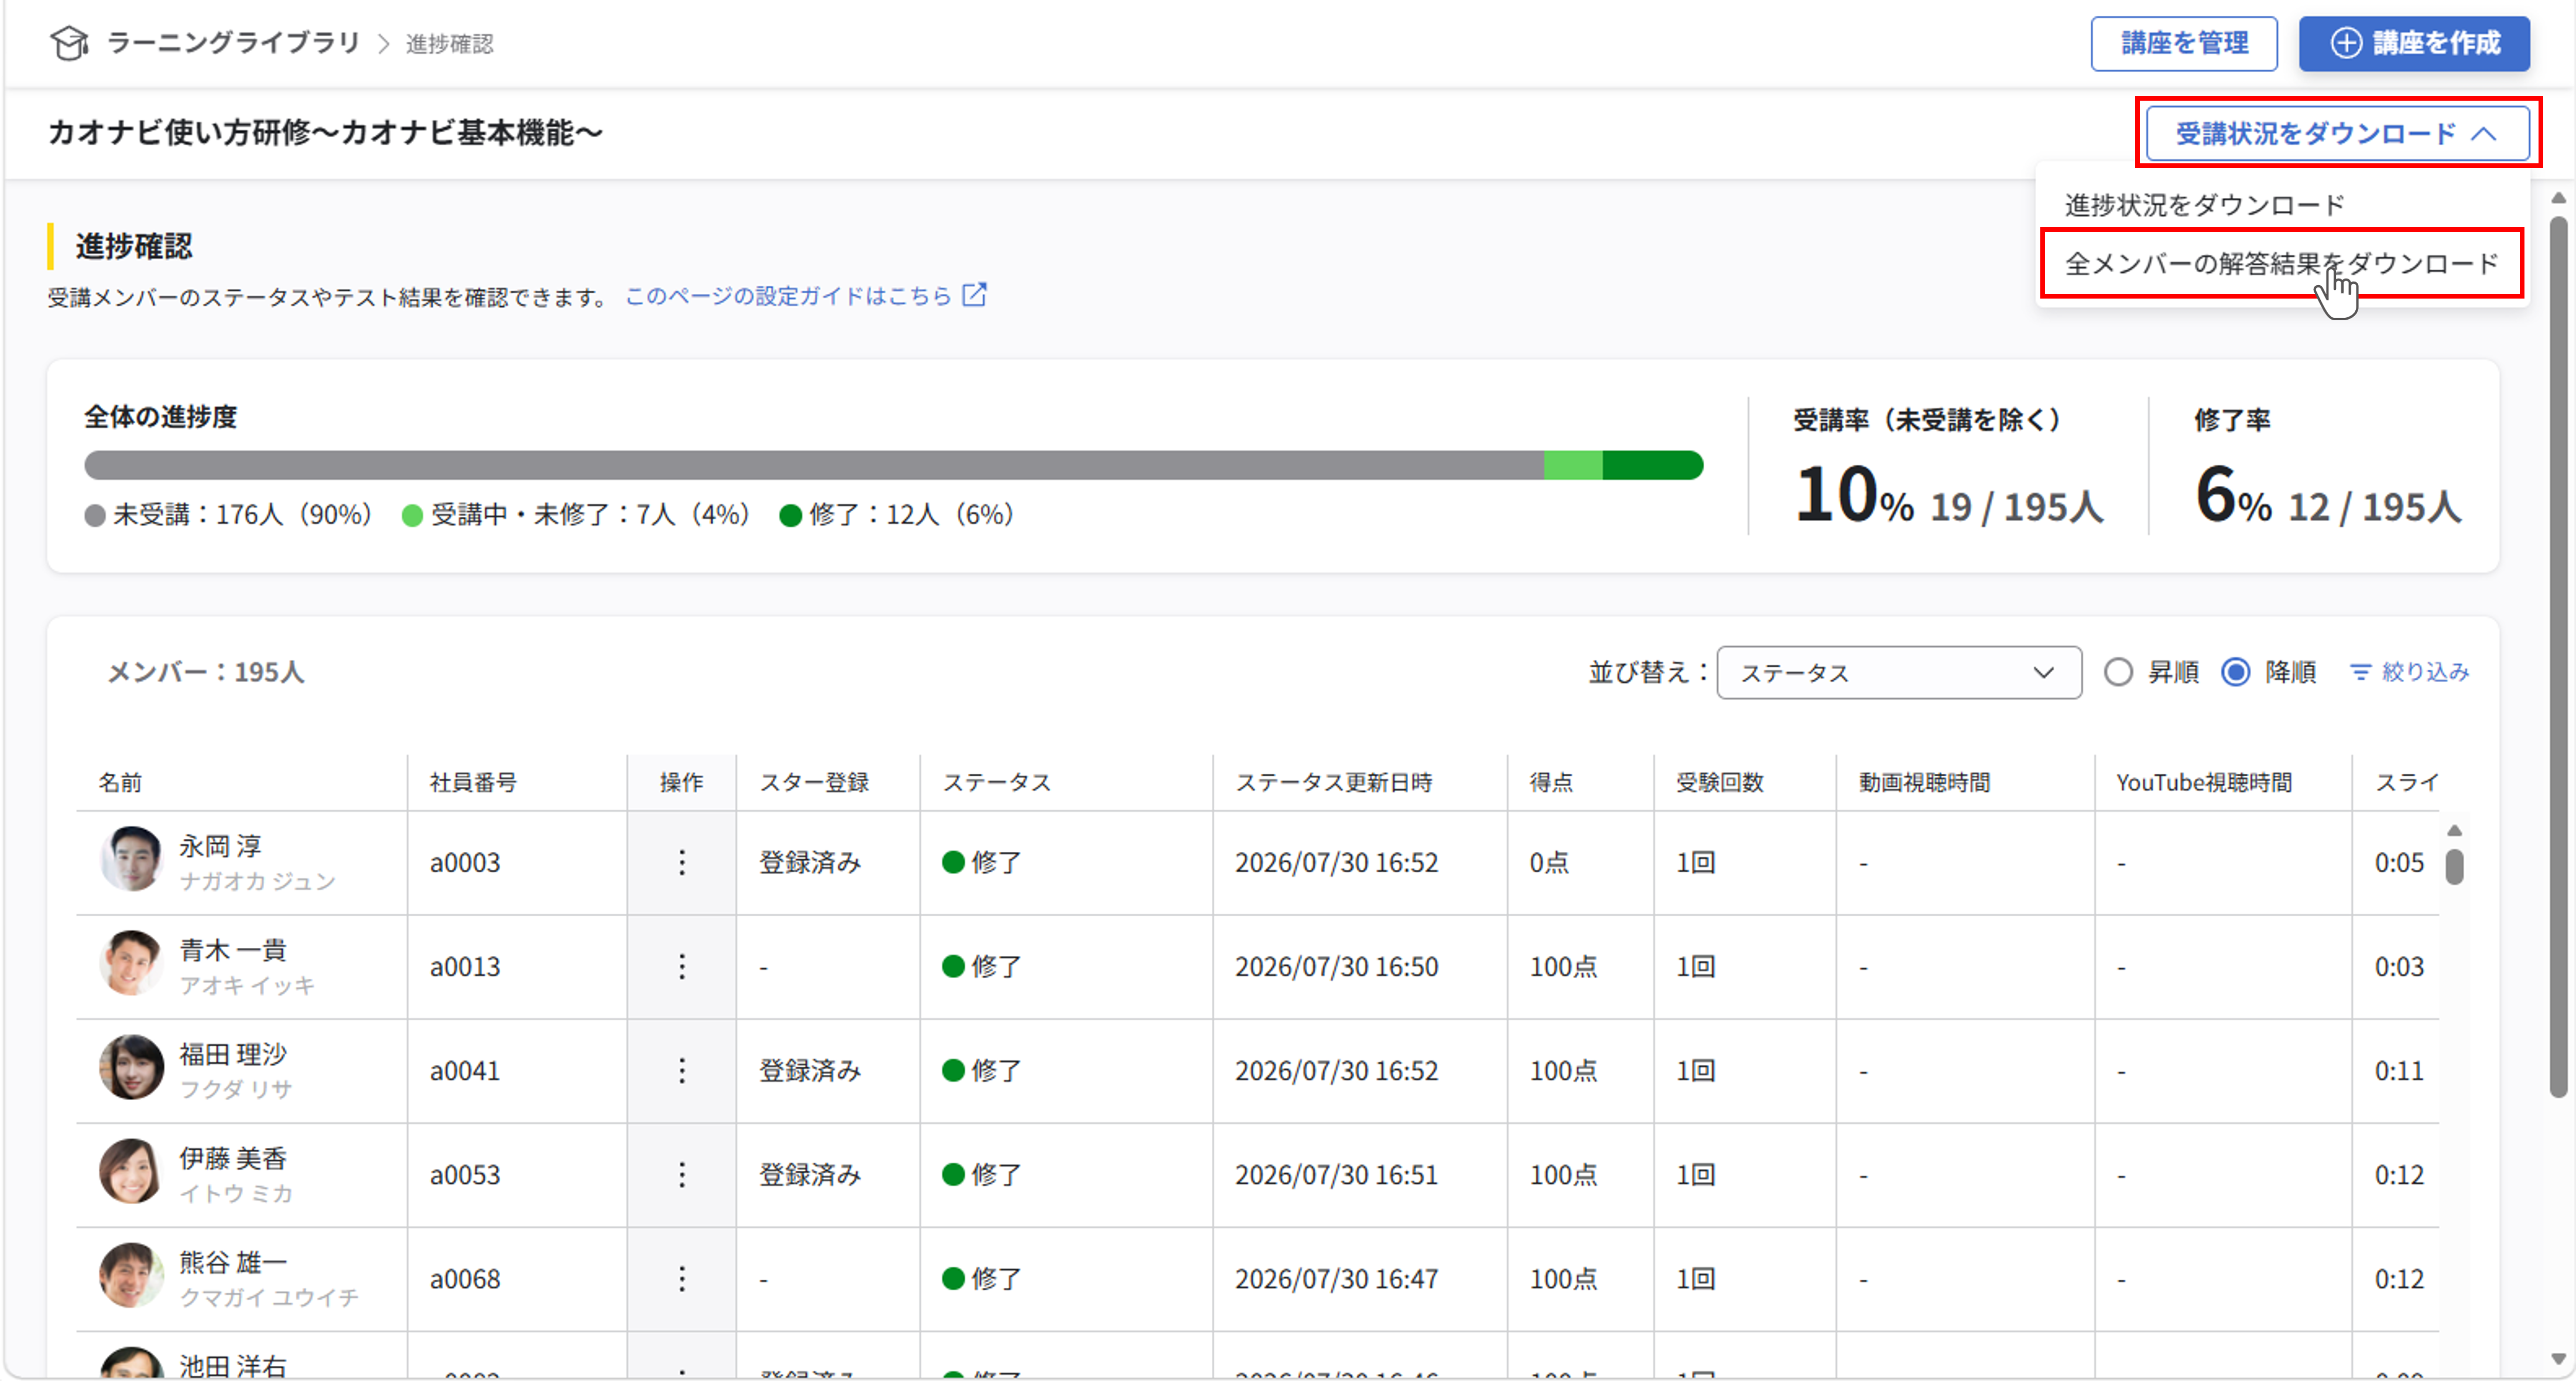
Task: Open the action menu for 永岡 淳
Action: pyautogui.click(x=682, y=862)
